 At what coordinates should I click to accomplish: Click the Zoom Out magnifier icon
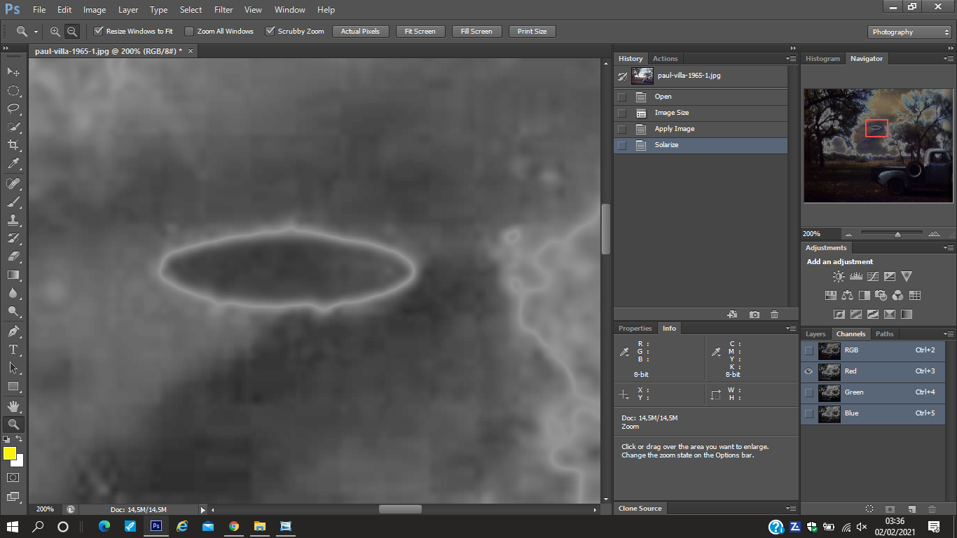coord(72,32)
